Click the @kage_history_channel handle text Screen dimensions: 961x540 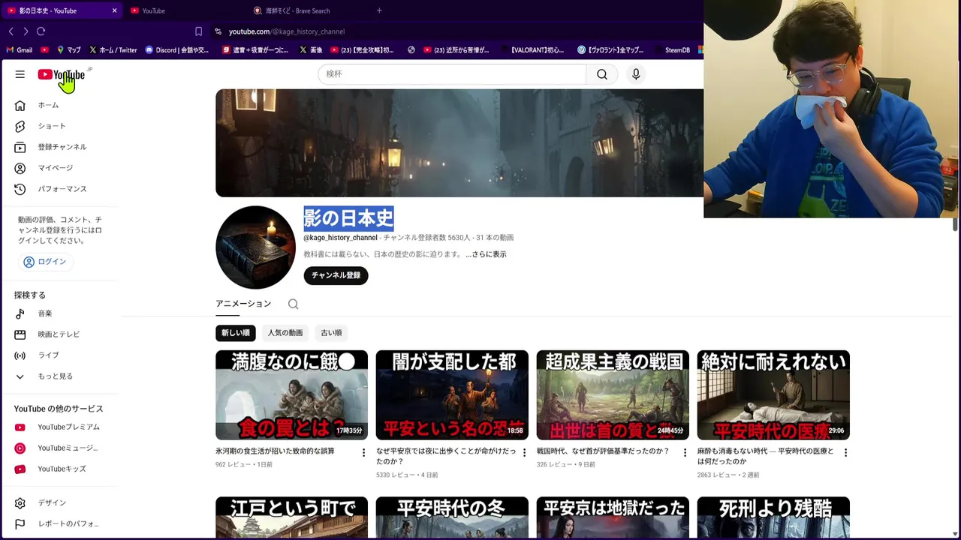340,238
